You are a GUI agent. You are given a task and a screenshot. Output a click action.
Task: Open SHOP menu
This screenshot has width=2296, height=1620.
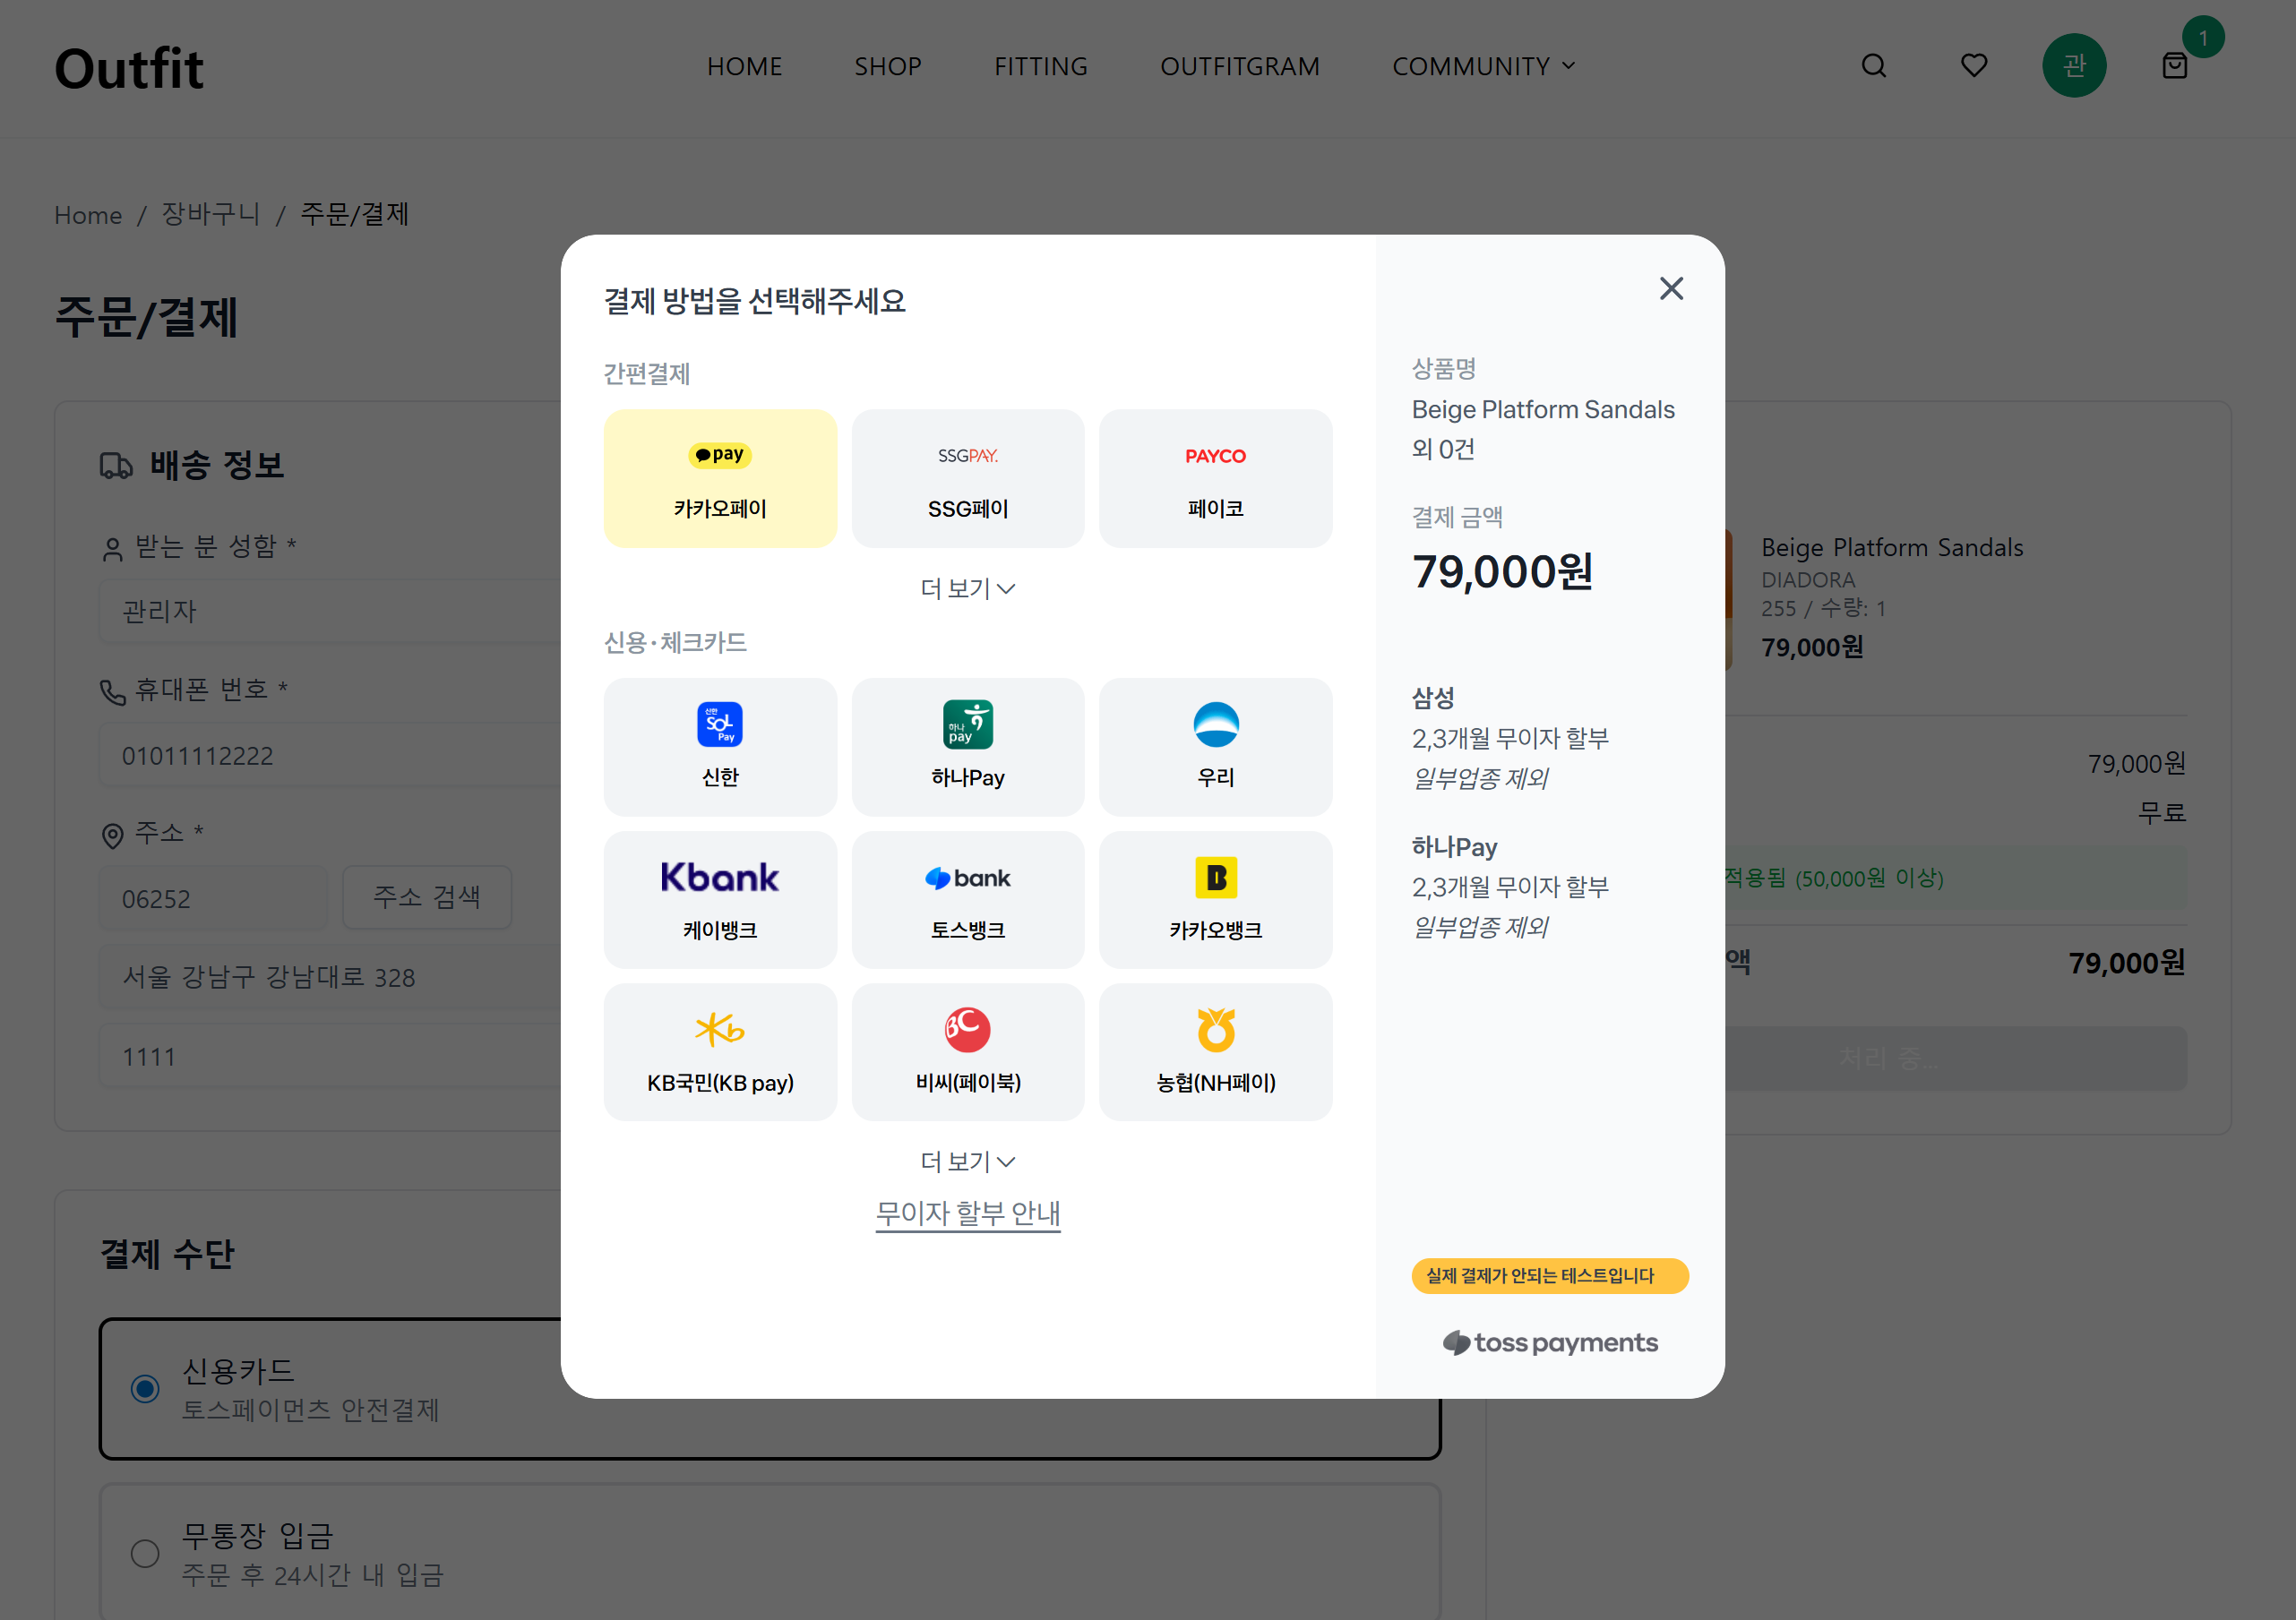coord(887,66)
